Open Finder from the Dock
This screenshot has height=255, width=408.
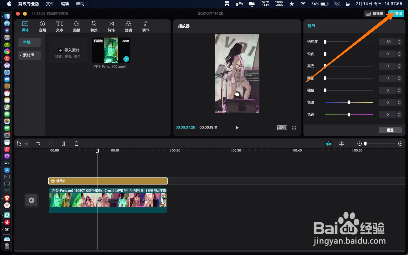coord(7,16)
